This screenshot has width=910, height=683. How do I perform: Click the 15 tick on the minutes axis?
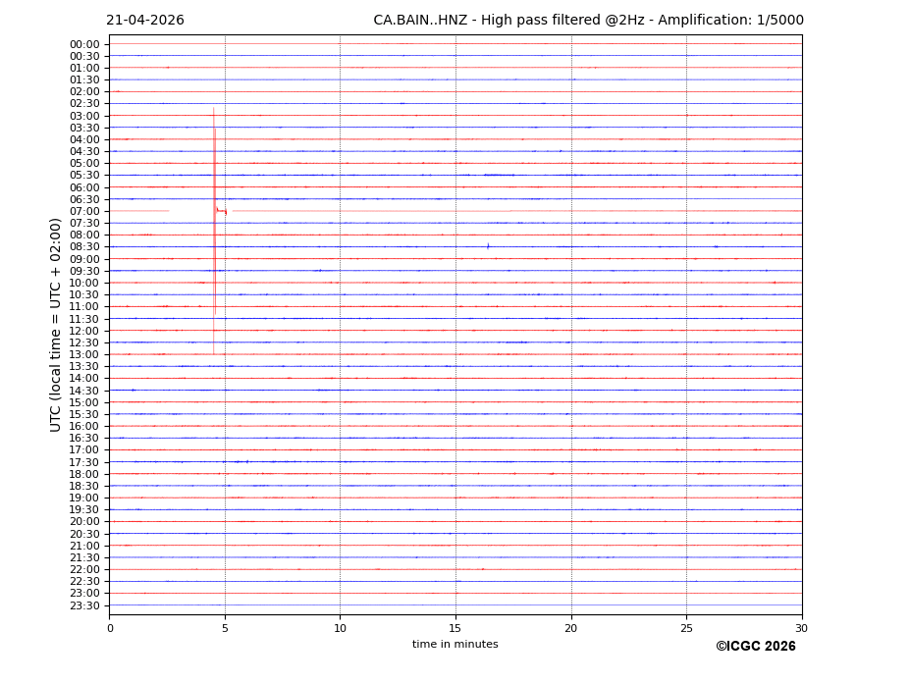(x=455, y=628)
